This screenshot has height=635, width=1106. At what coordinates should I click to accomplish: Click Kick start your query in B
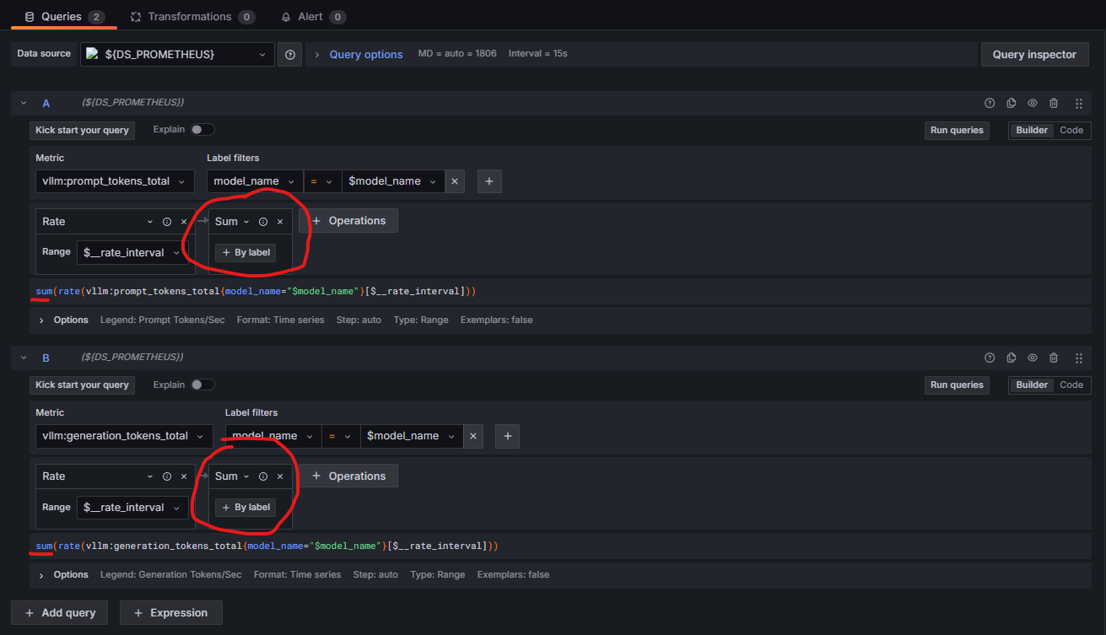tap(82, 385)
